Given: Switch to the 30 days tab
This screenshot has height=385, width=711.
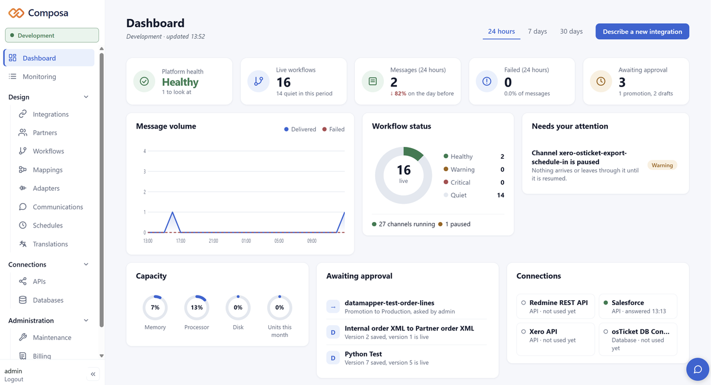Looking at the screenshot, I should [x=571, y=31].
